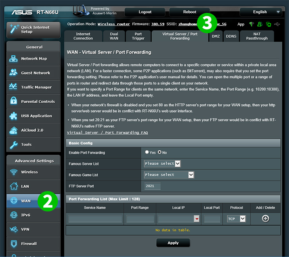Screen dimensions: 289x257
Task: Select No for Enable Port Forwarding
Action: (160, 152)
